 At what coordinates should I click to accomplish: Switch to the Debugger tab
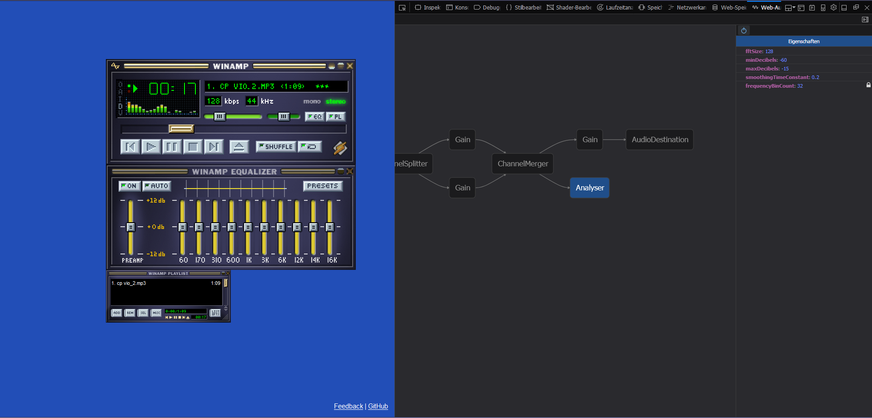487,8
